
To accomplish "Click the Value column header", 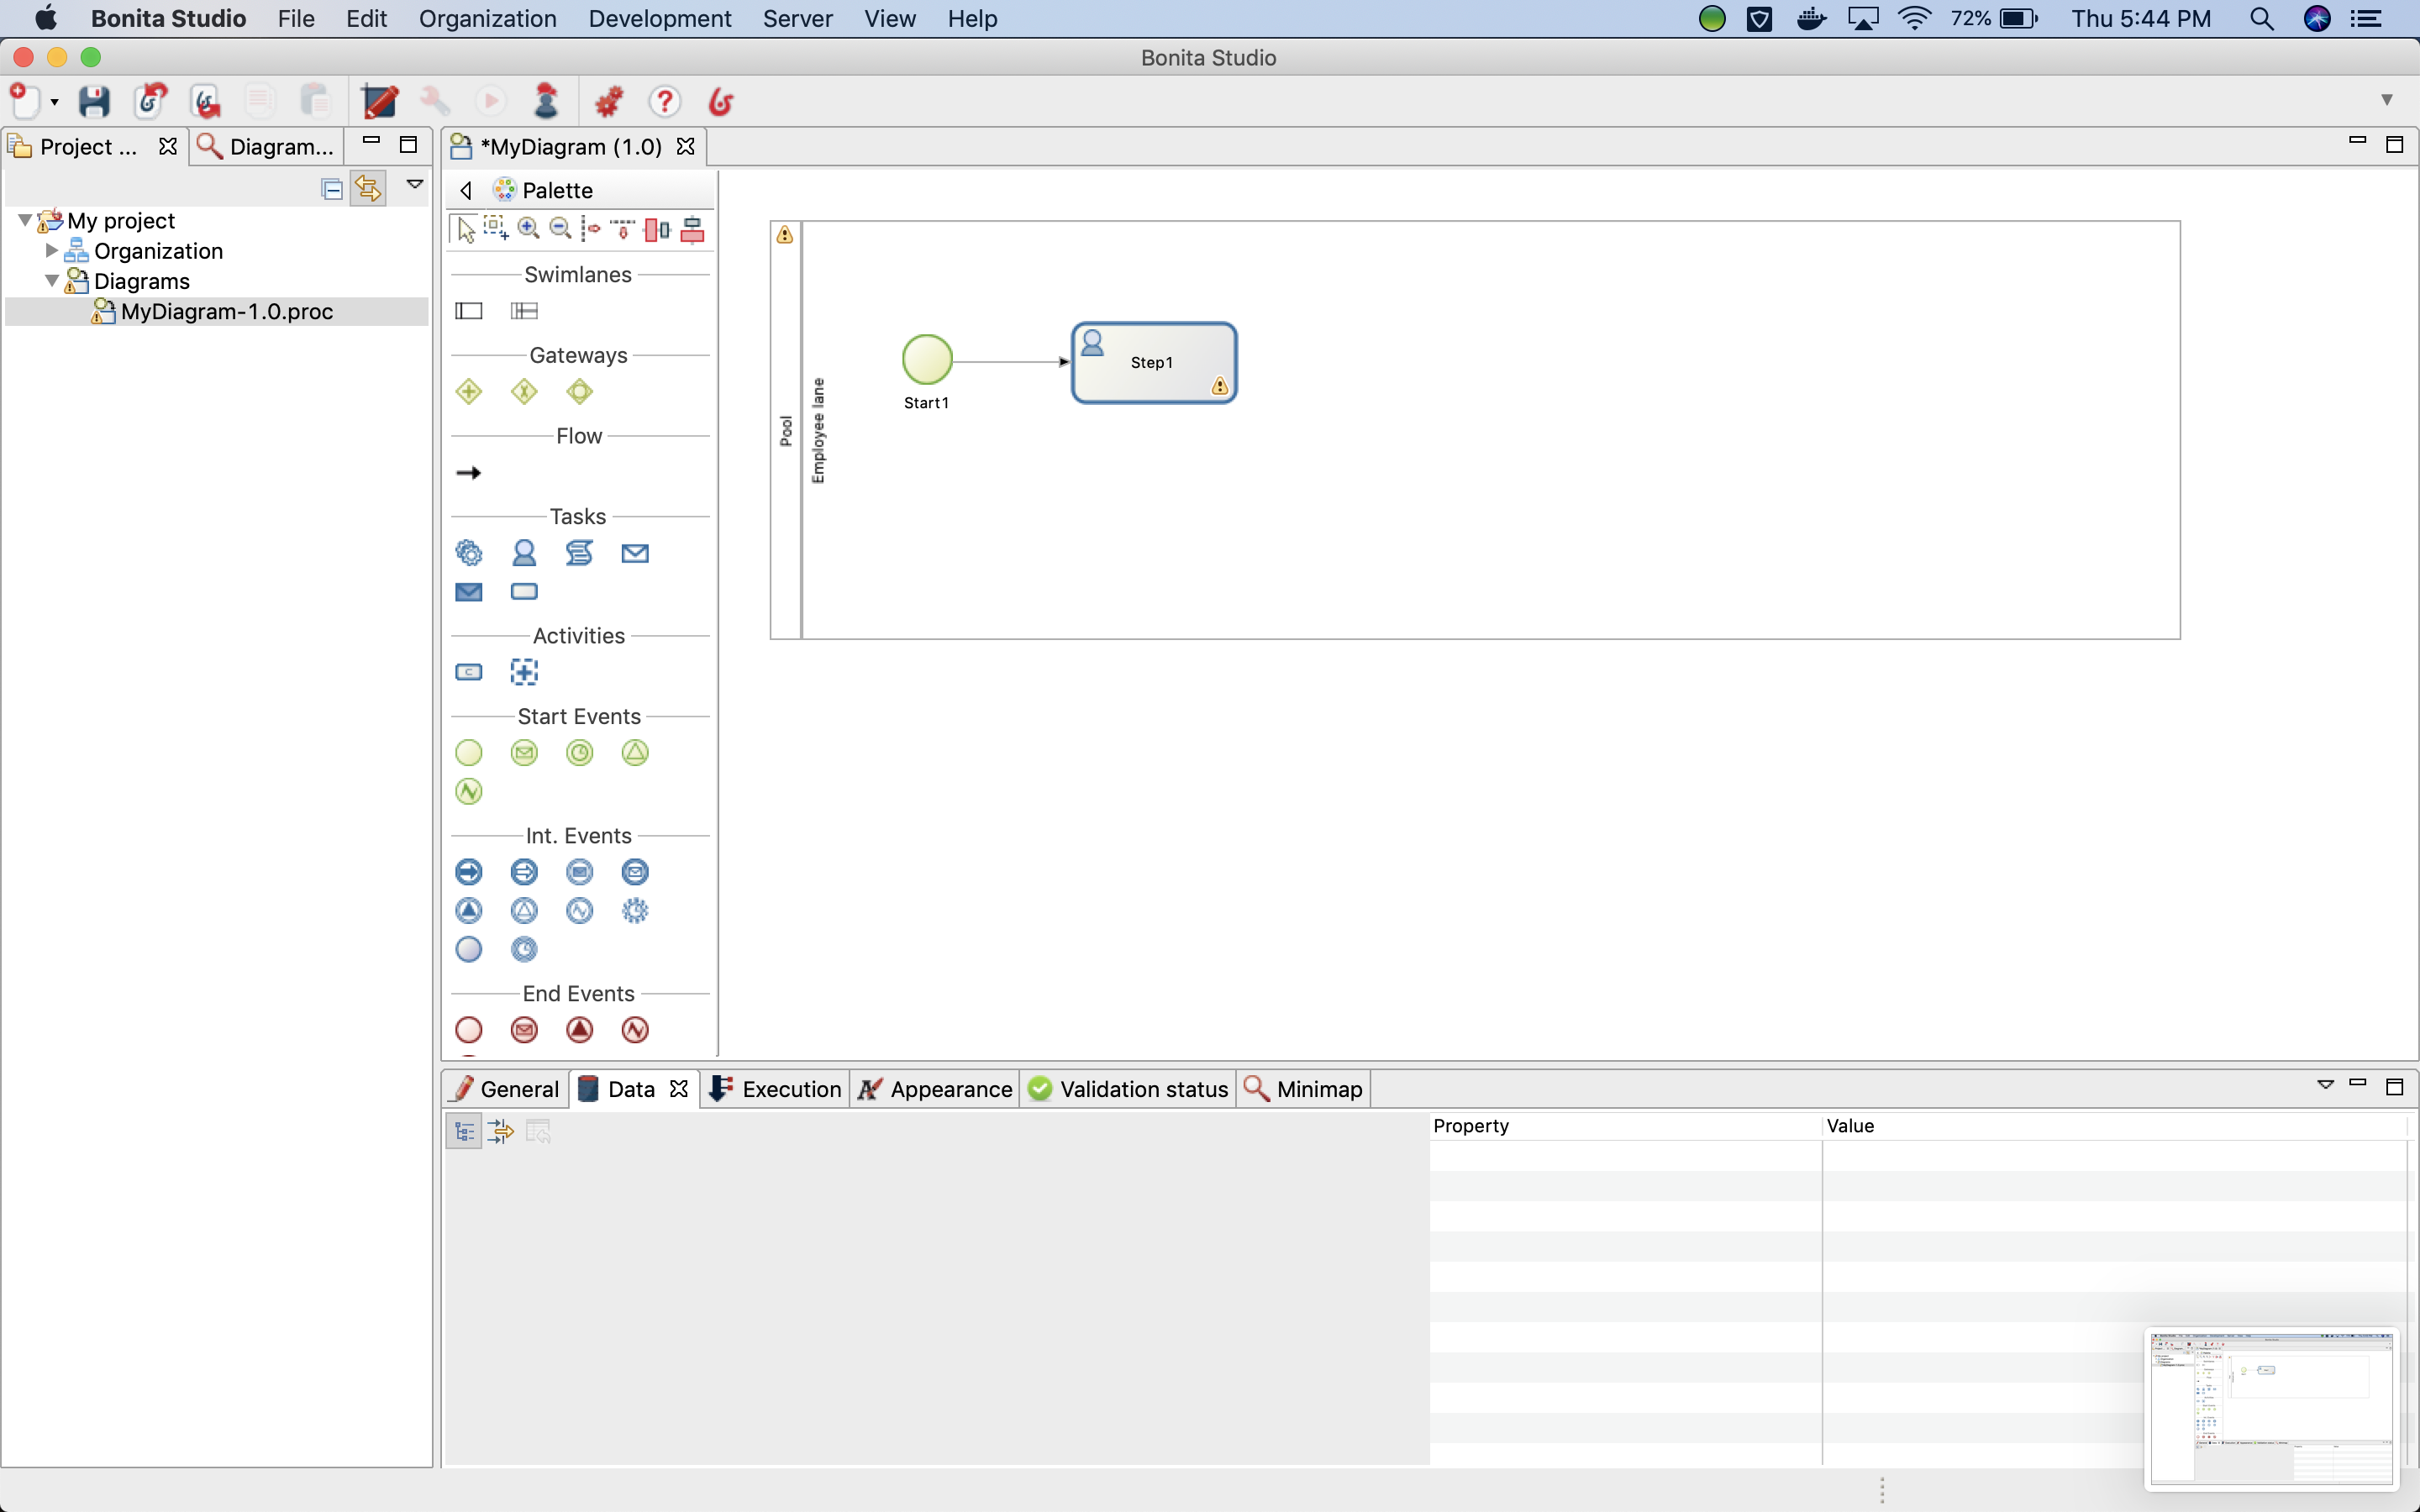I will point(2114,1125).
